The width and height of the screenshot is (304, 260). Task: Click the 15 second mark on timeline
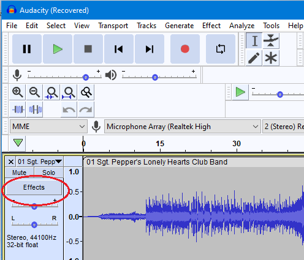(x=160, y=144)
